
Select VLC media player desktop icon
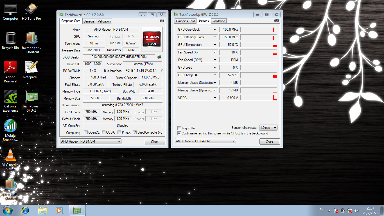click(10, 160)
